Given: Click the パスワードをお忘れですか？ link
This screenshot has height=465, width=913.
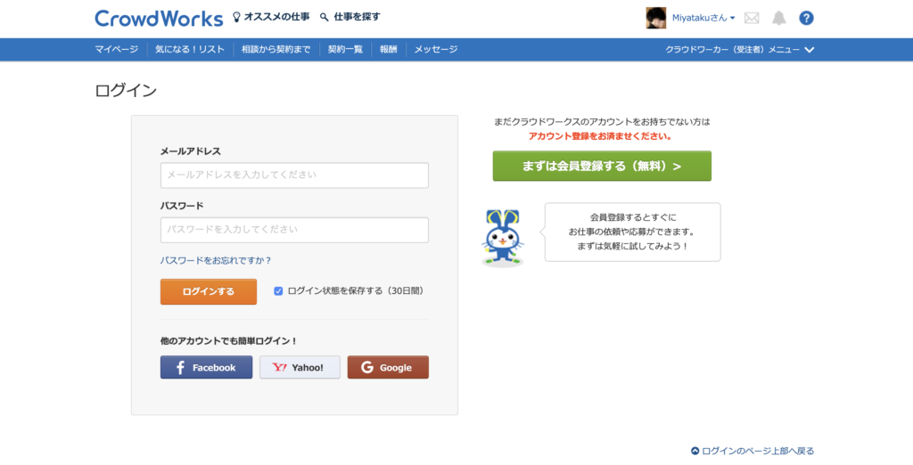Looking at the screenshot, I should [x=216, y=261].
